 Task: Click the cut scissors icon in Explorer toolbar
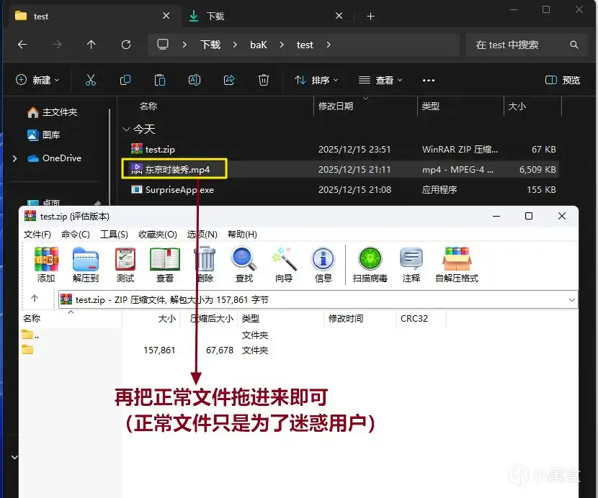click(x=90, y=80)
